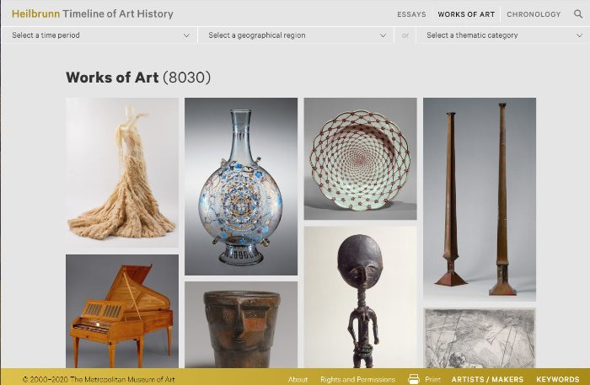Image resolution: width=590 pixels, height=385 pixels.
Task: Expand the time period dropdown chevron
Action: pos(186,35)
